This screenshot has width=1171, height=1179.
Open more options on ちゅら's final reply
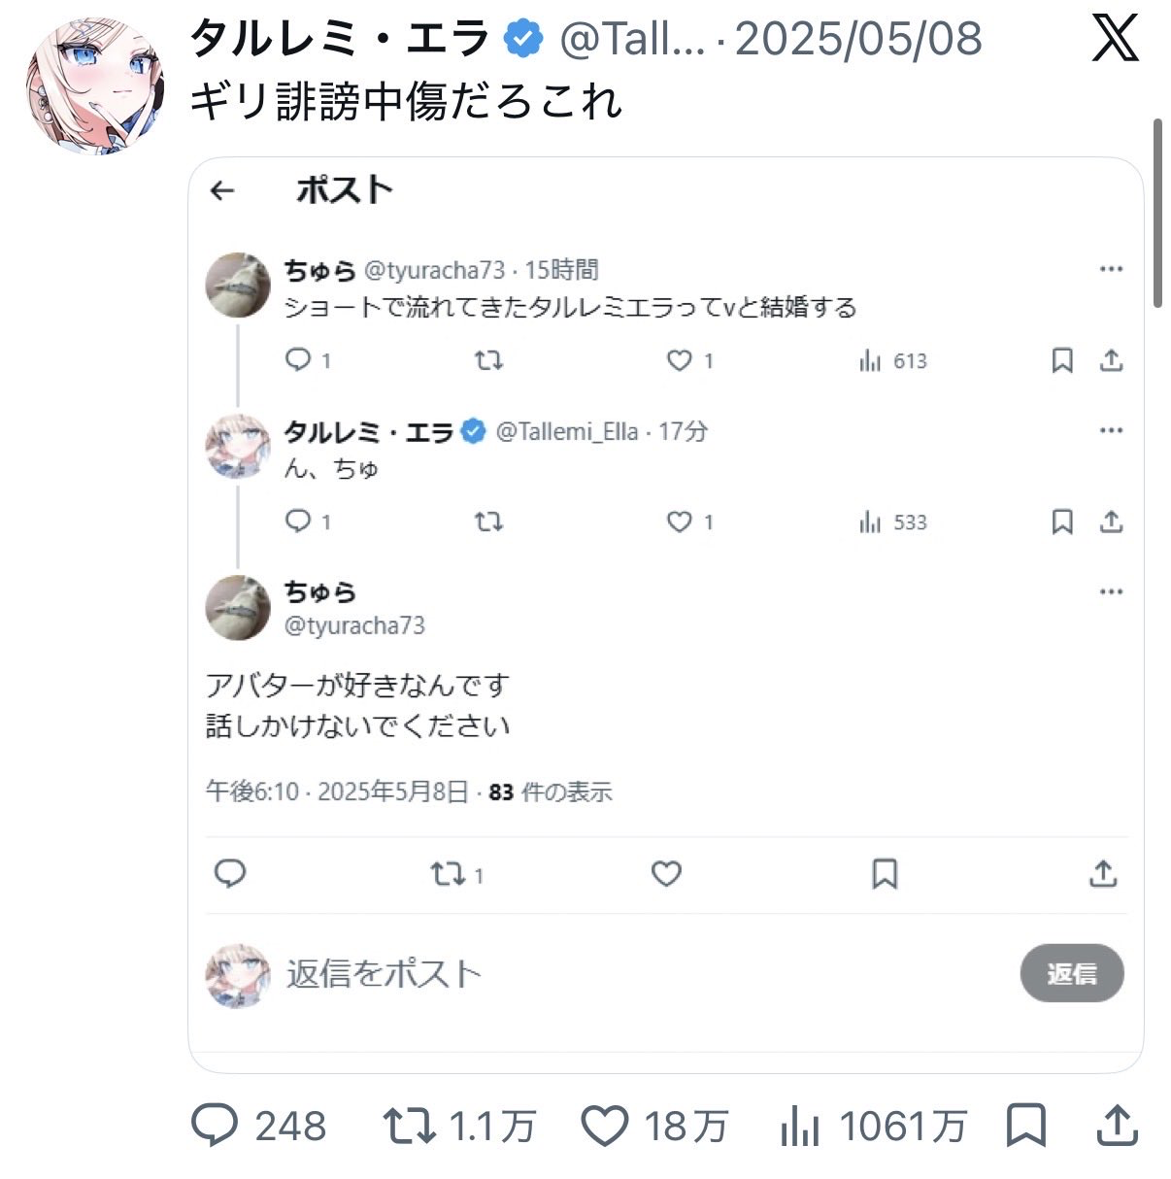[x=1111, y=591]
